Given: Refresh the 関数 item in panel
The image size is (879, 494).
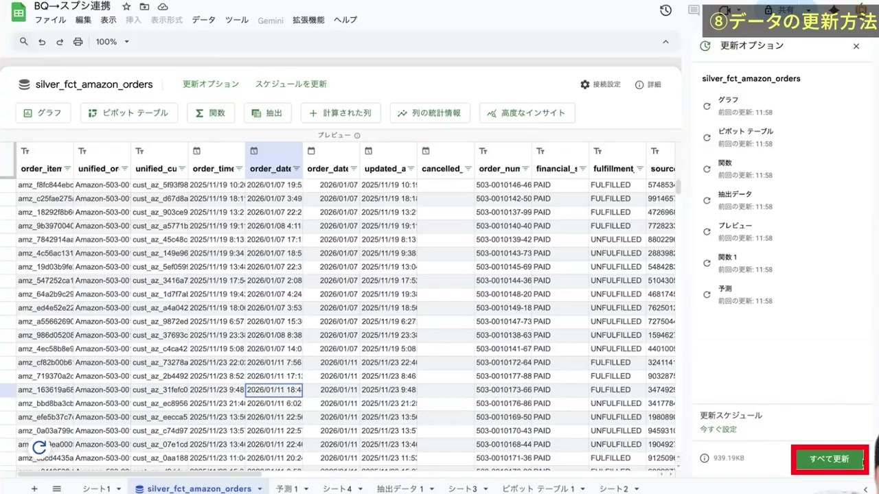Looking at the screenshot, I should tap(707, 169).
